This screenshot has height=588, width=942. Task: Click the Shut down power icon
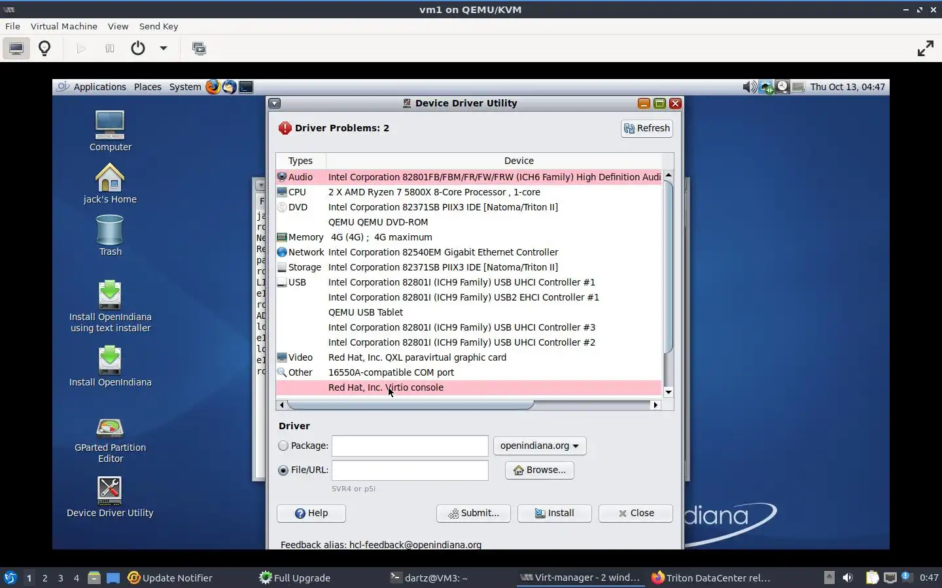(x=138, y=48)
